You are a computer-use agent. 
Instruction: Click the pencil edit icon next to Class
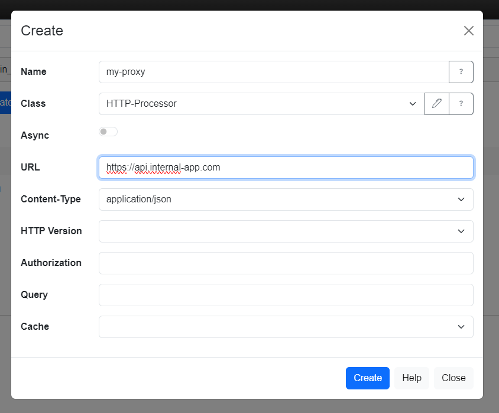tap(437, 104)
